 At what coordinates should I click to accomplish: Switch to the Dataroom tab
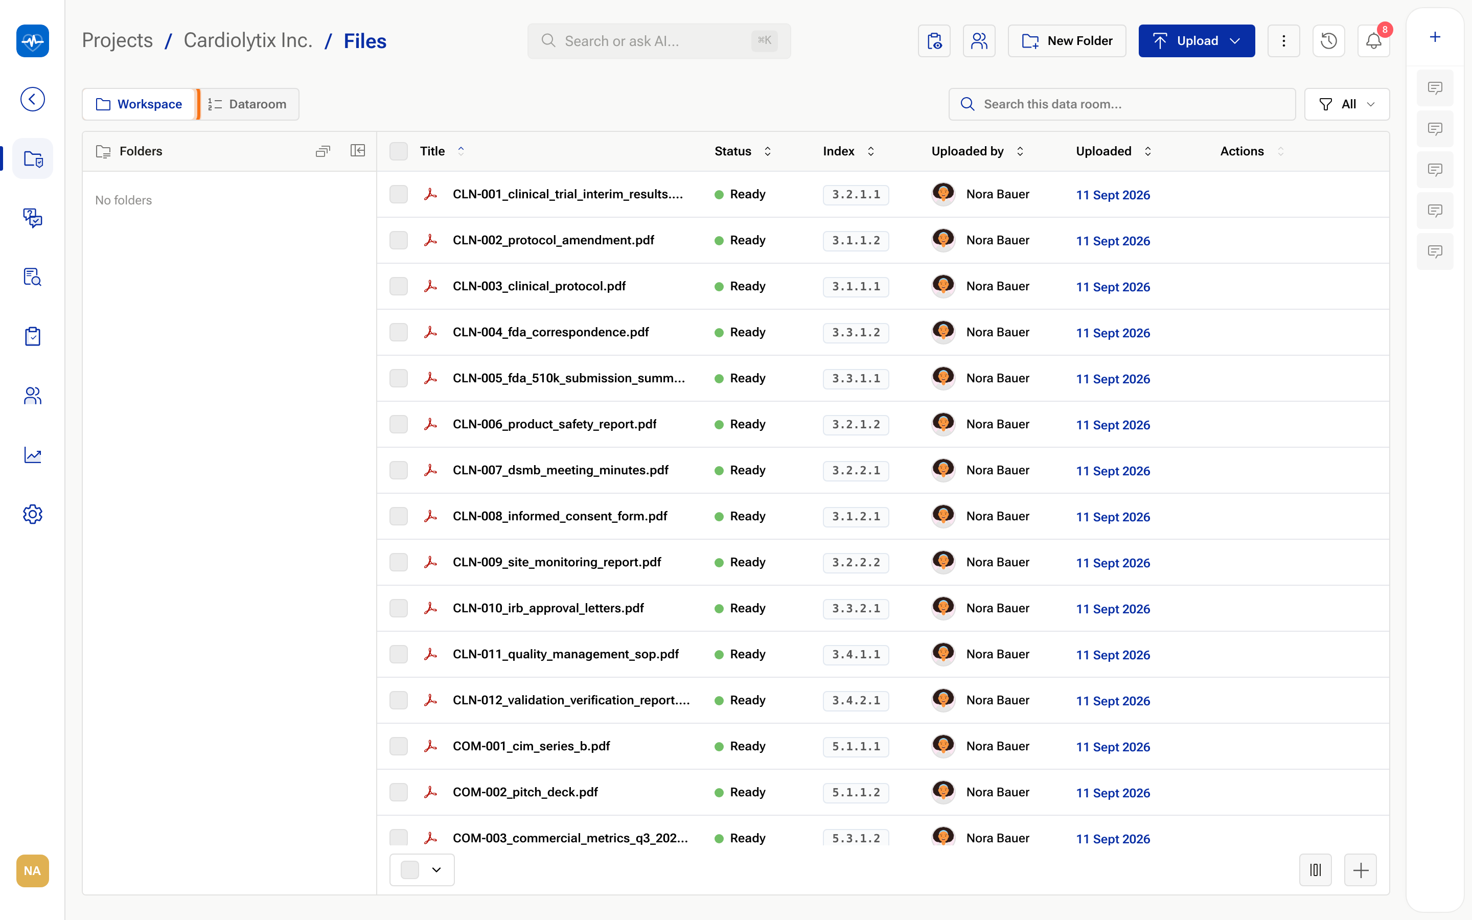tap(247, 104)
